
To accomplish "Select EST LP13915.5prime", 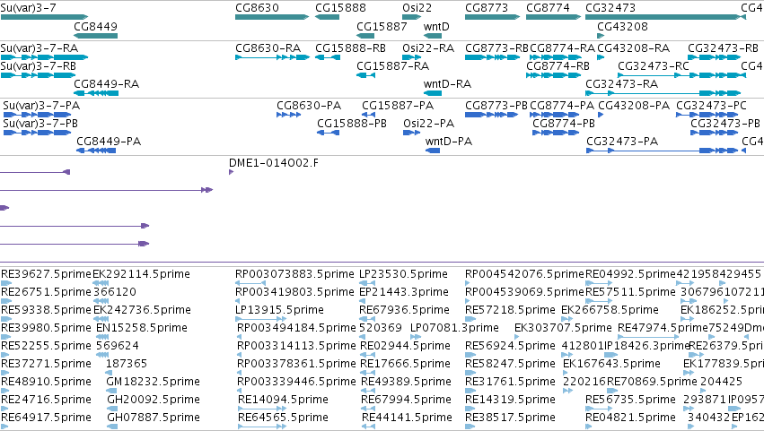I will coord(280,310).
